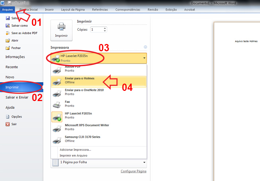The height and width of the screenshot is (181, 260).
Task: Switch to Revisão tab
Action: [153, 10]
